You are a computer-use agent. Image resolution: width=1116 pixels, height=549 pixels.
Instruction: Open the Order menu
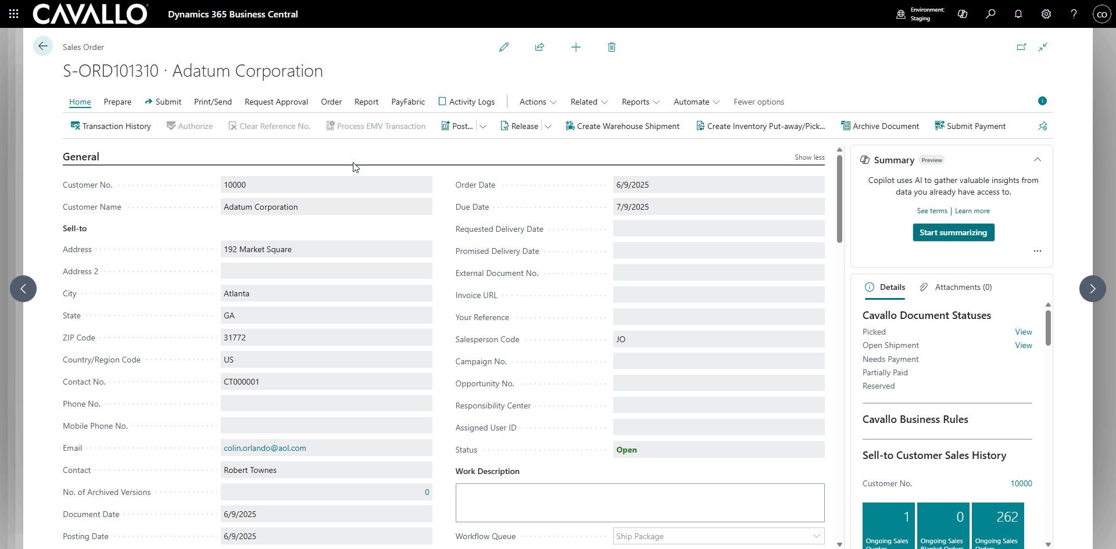(331, 102)
